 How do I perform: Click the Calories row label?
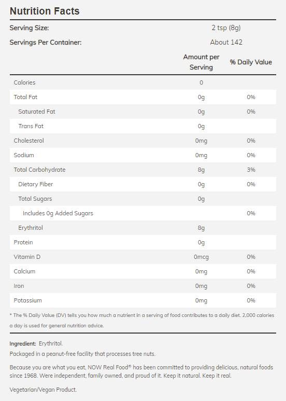[24, 82]
